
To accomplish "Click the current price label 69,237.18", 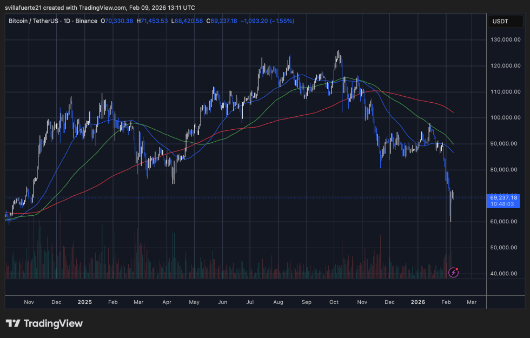I will [503, 197].
